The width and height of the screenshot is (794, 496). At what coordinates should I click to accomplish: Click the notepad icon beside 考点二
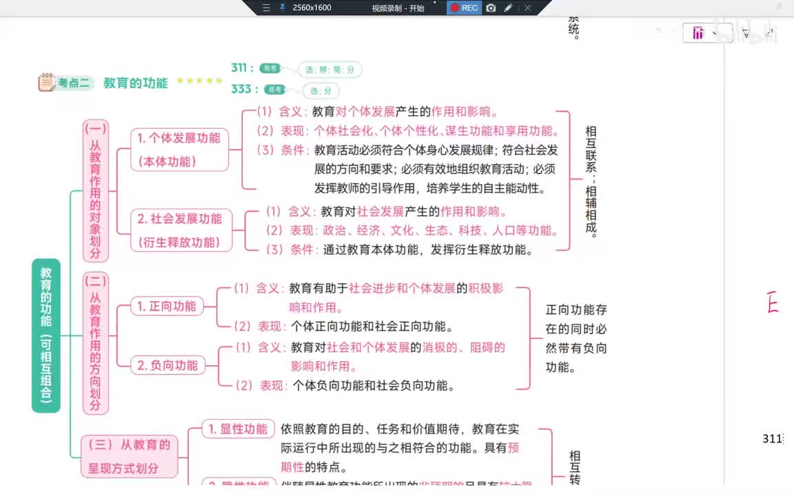click(46, 82)
